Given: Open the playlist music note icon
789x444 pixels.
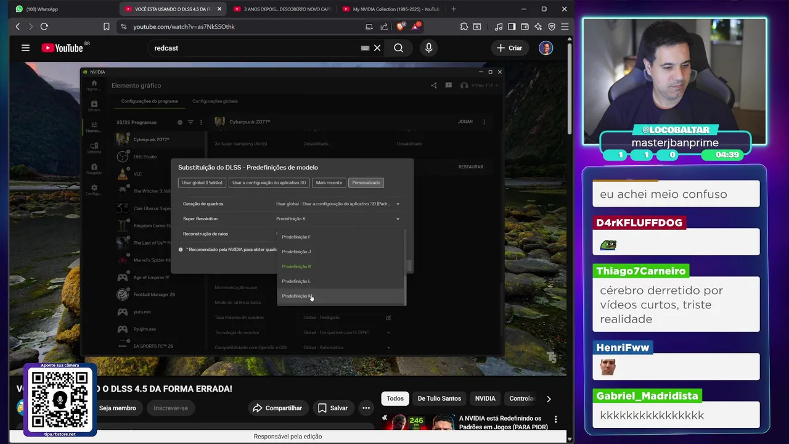Looking at the screenshot, I should tap(499, 27).
